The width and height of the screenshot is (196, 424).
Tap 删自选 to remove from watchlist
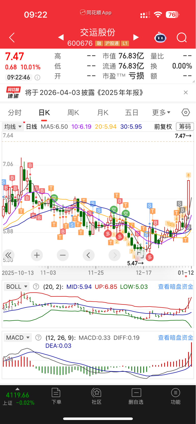136,396
